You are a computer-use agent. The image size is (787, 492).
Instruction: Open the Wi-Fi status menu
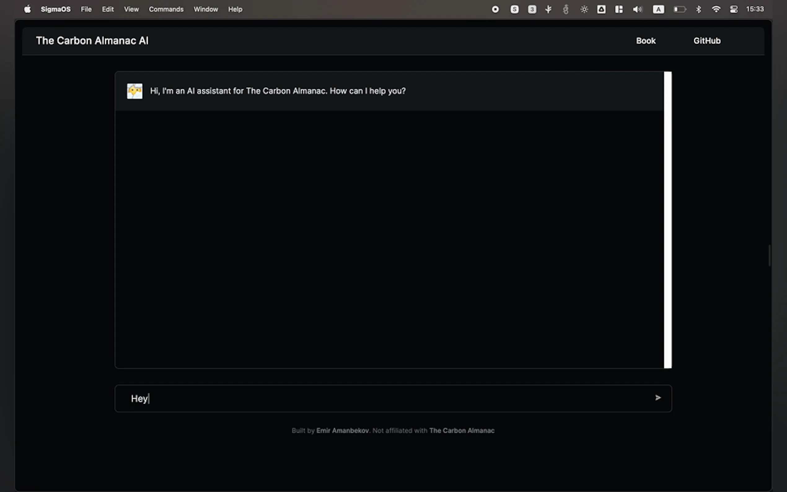point(716,9)
